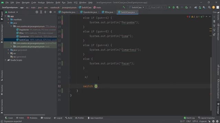Open the search everywhere magnifier
This screenshot has width=220, height=123.
tap(209, 7)
